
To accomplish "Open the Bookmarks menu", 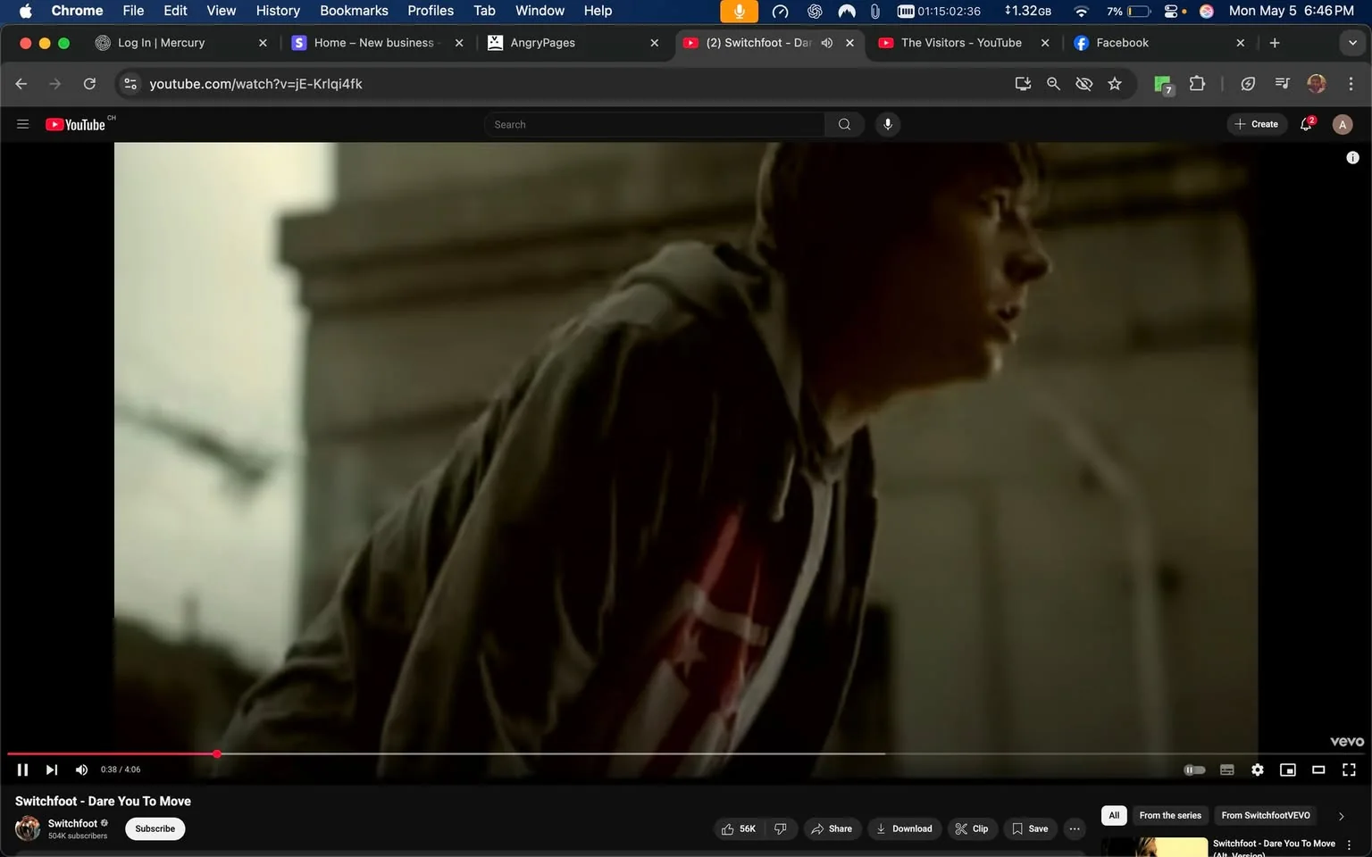I will (354, 11).
